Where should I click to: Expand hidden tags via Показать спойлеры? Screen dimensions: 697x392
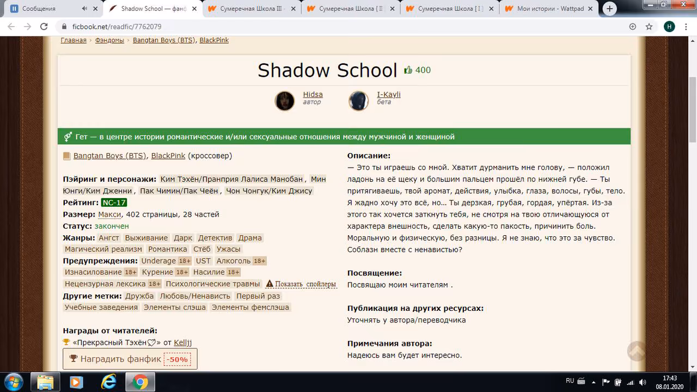(x=301, y=284)
